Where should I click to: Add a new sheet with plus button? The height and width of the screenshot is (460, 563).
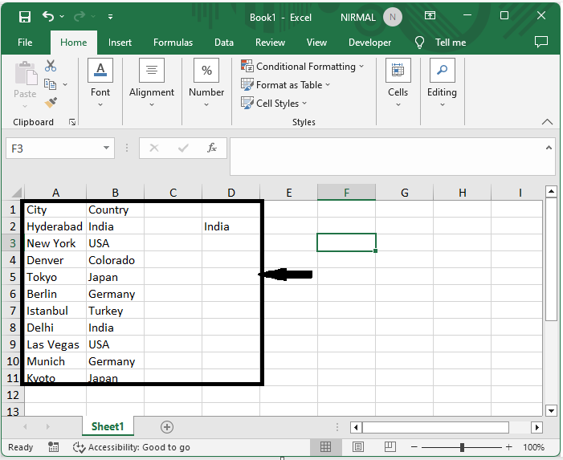click(x=166, y=427)
